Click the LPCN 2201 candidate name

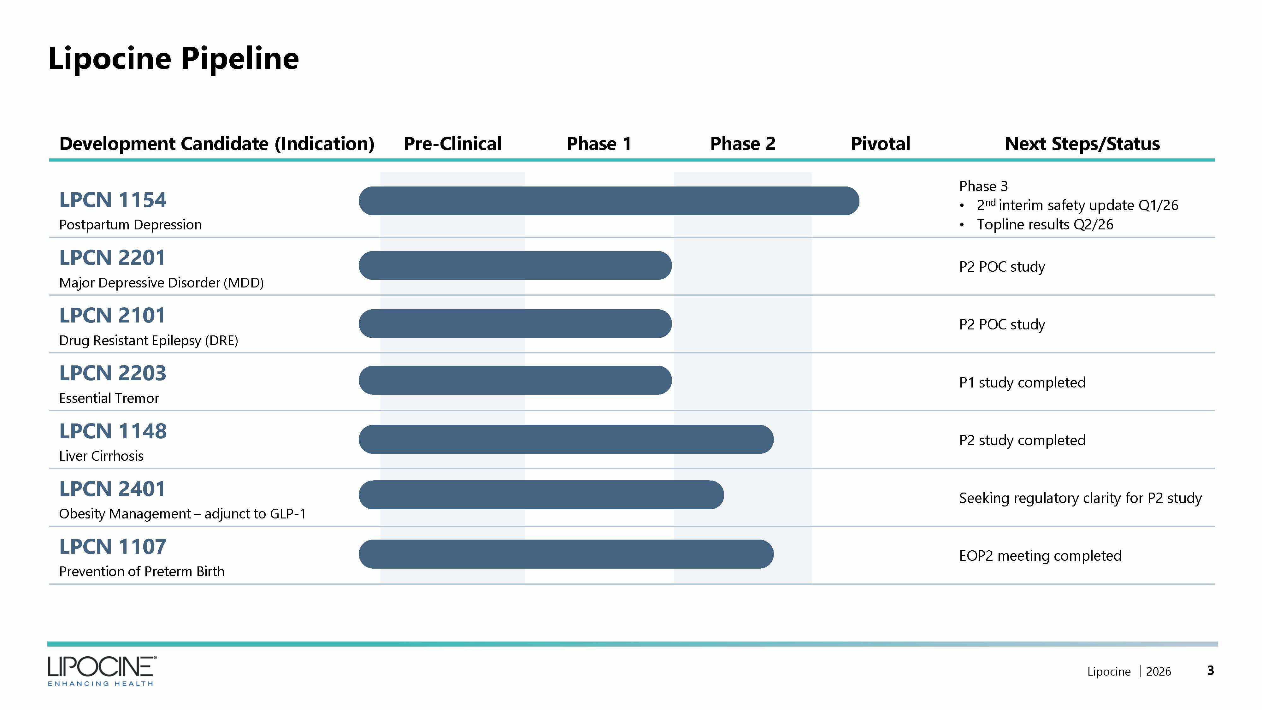112,258
